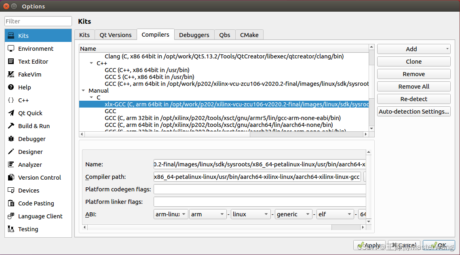The height and width of the screenshot is (255, 460).
Task: Select the xlx-GCC compiler row
Action: coord(224,104)
